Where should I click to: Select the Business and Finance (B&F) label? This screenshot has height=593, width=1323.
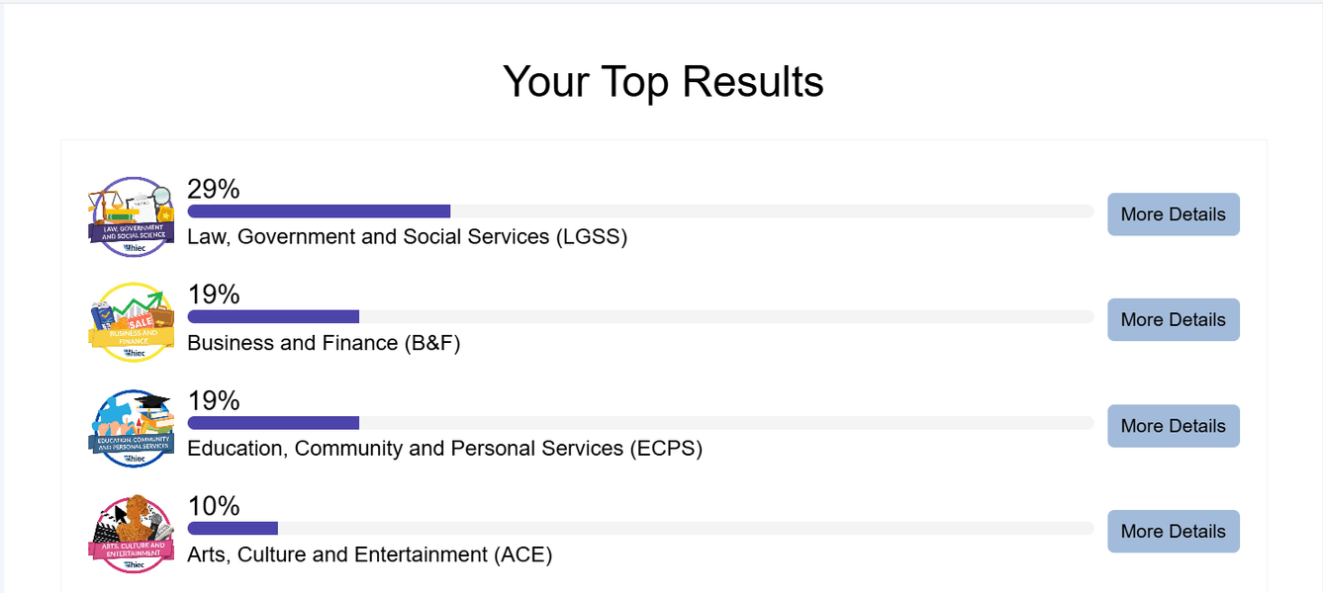pos(324,343)
